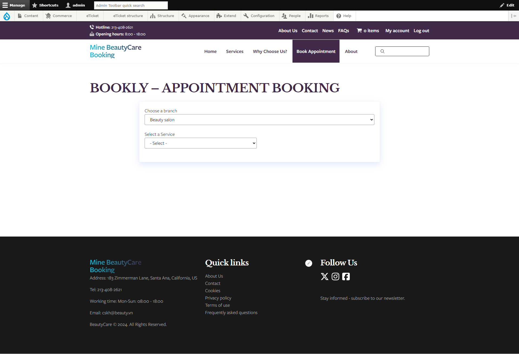Open the Privacy policy quick link
The height and width of the screenshot is (354, 519).
coord(218,298)
